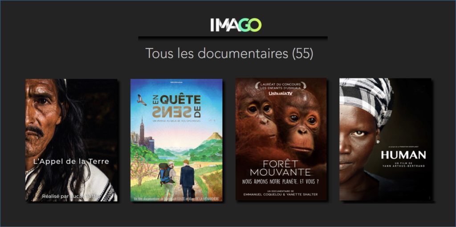Open the HUMAN documentary poster

(386, 139)
